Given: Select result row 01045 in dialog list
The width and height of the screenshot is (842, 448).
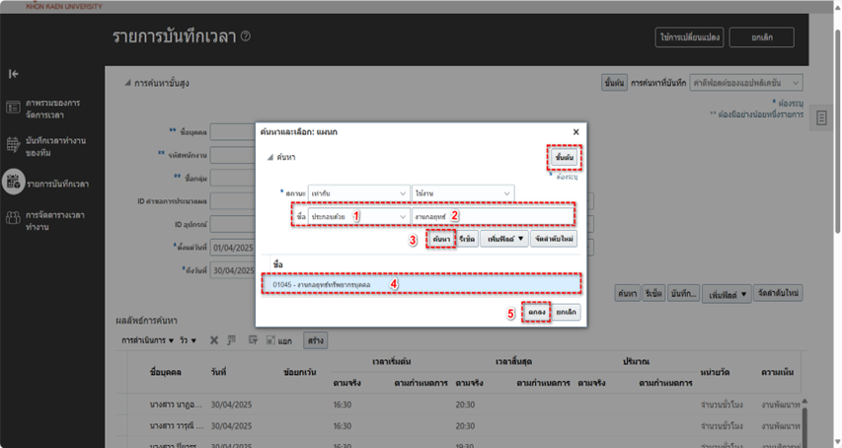Looking at the screenshot, I should pyautogui.click(x=424, y=284).
